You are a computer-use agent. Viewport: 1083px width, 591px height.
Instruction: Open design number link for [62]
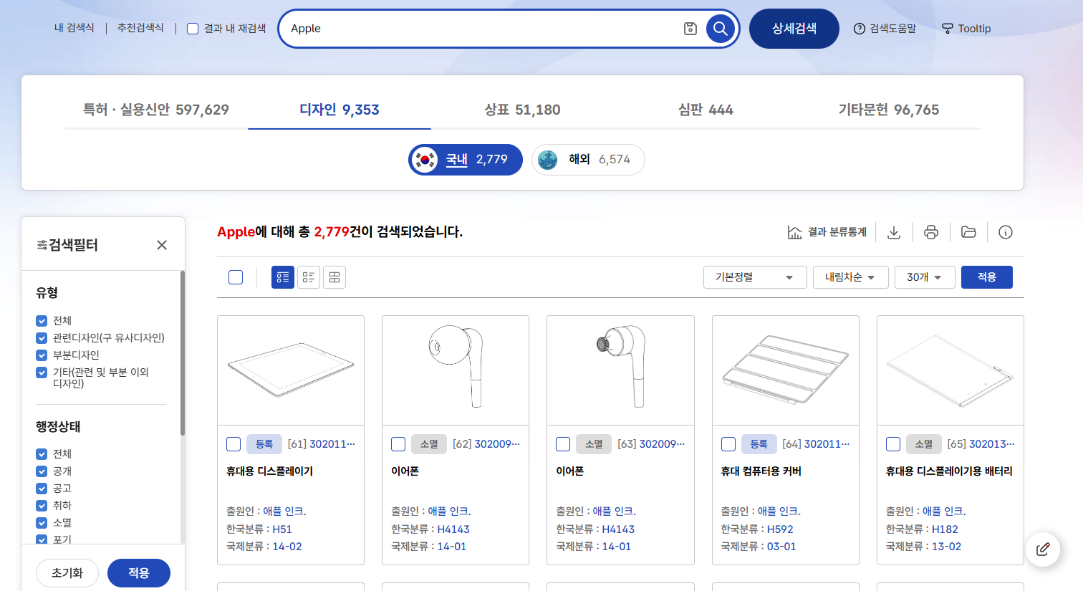[497, 444]
